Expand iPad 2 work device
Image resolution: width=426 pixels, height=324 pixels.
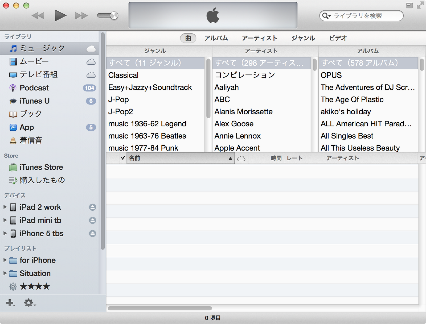coord(5,207)
